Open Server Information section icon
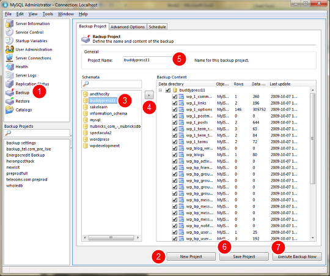This screenshot has width=330, height=276. (9, 24)
